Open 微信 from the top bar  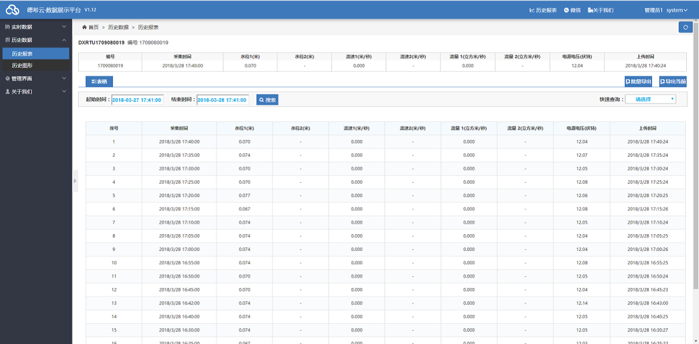pyautogui.click(x=572, y=10)
